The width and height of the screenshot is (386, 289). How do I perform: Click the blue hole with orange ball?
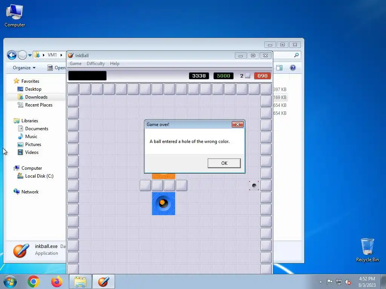[164, 204]
